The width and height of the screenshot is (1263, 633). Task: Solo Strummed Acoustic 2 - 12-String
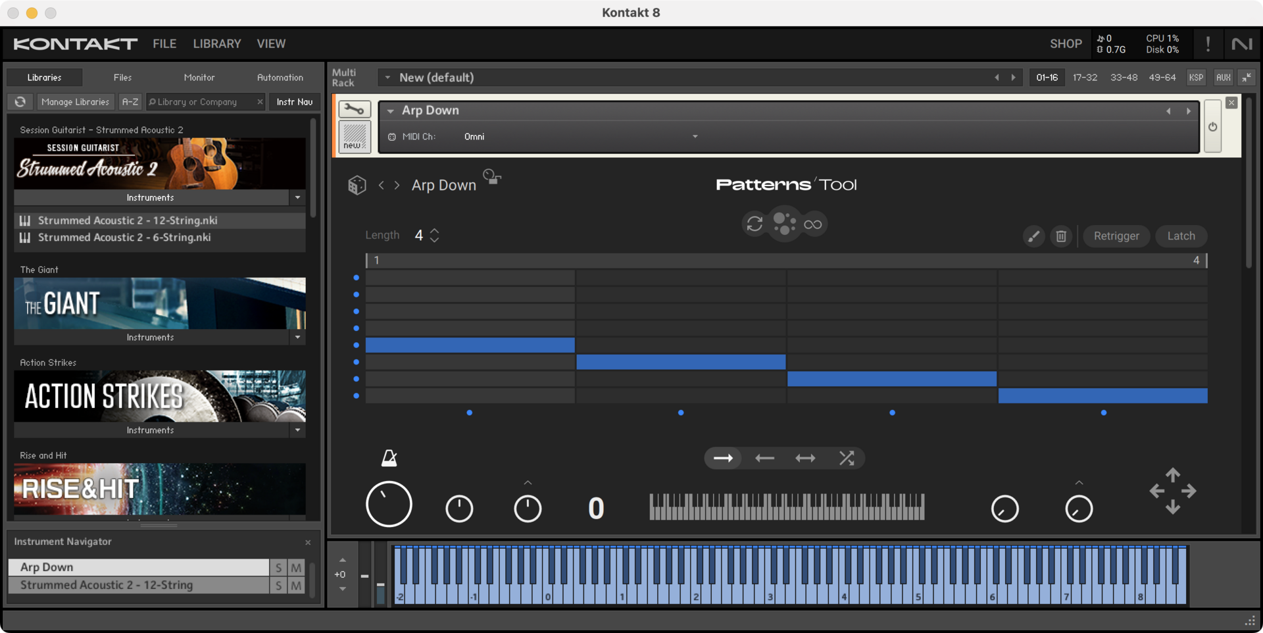coord(279,585)
